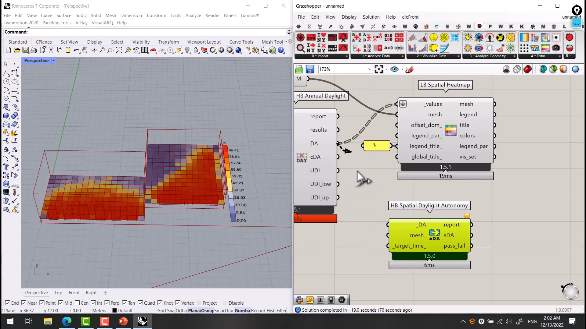Click the zoom extents icon in Grasshopper
586x329 pixels.
tap(379, 69)
